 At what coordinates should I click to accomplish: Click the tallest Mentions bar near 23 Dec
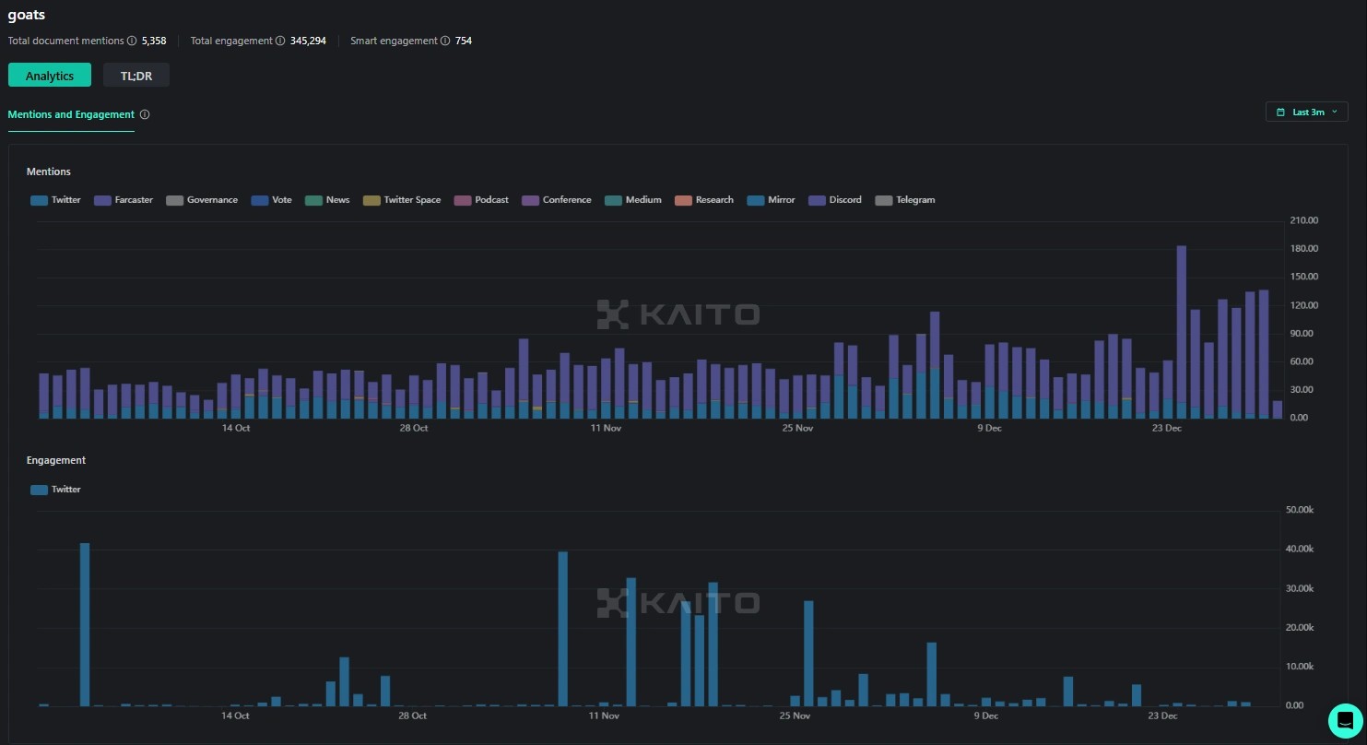(x=1182, y=332)
